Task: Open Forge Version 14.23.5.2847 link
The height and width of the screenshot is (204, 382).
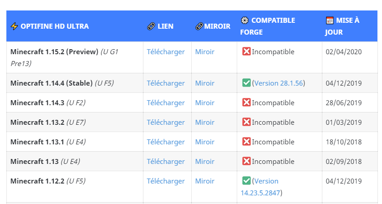Action: [260, 193]
